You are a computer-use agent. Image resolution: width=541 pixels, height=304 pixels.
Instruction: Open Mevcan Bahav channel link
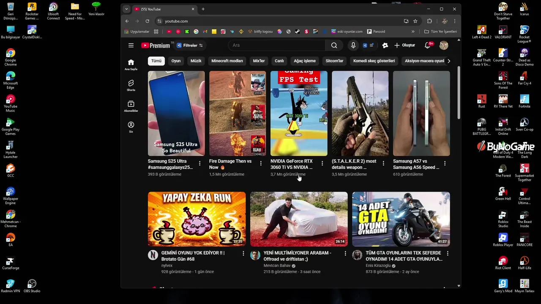click(277, 266)
